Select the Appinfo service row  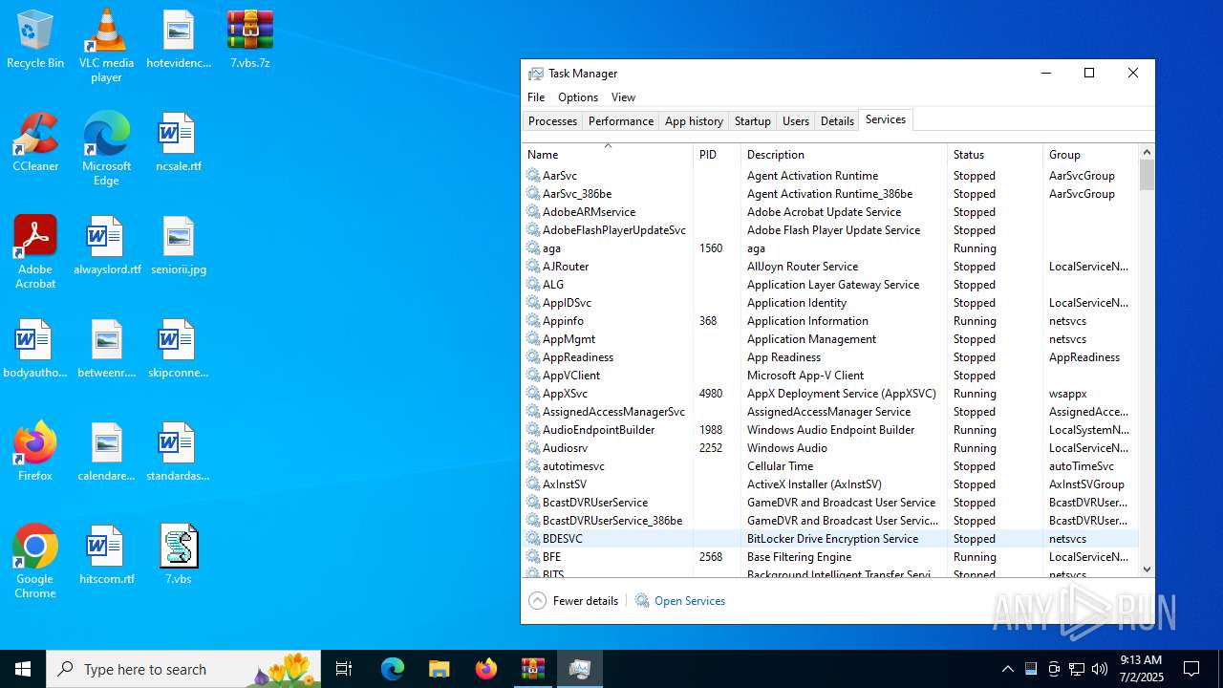[830, 321]
